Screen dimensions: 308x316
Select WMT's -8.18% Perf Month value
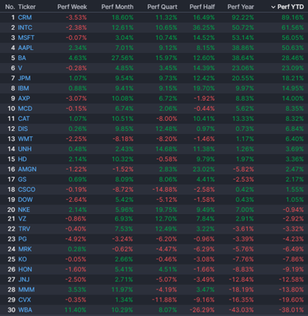point(123,139)
